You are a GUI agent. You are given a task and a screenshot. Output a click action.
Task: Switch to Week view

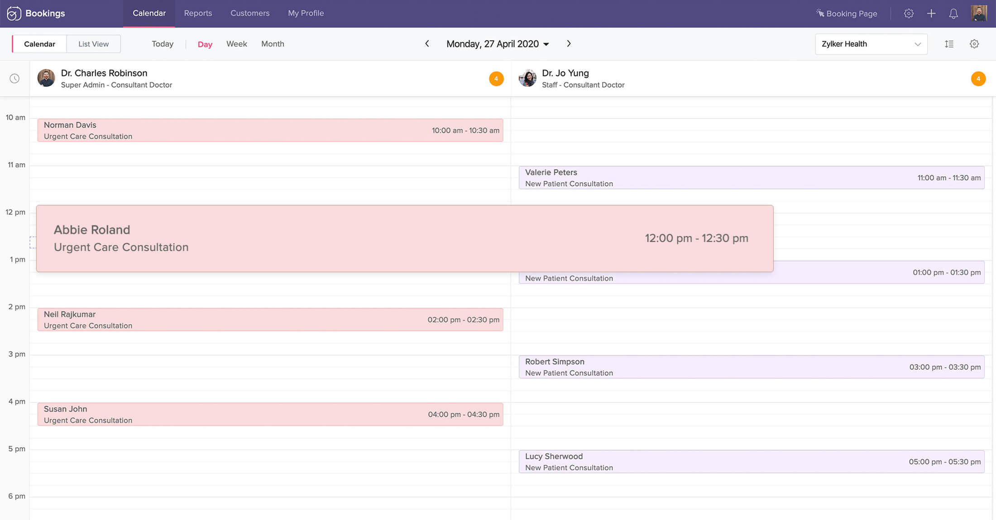(236, 44)
